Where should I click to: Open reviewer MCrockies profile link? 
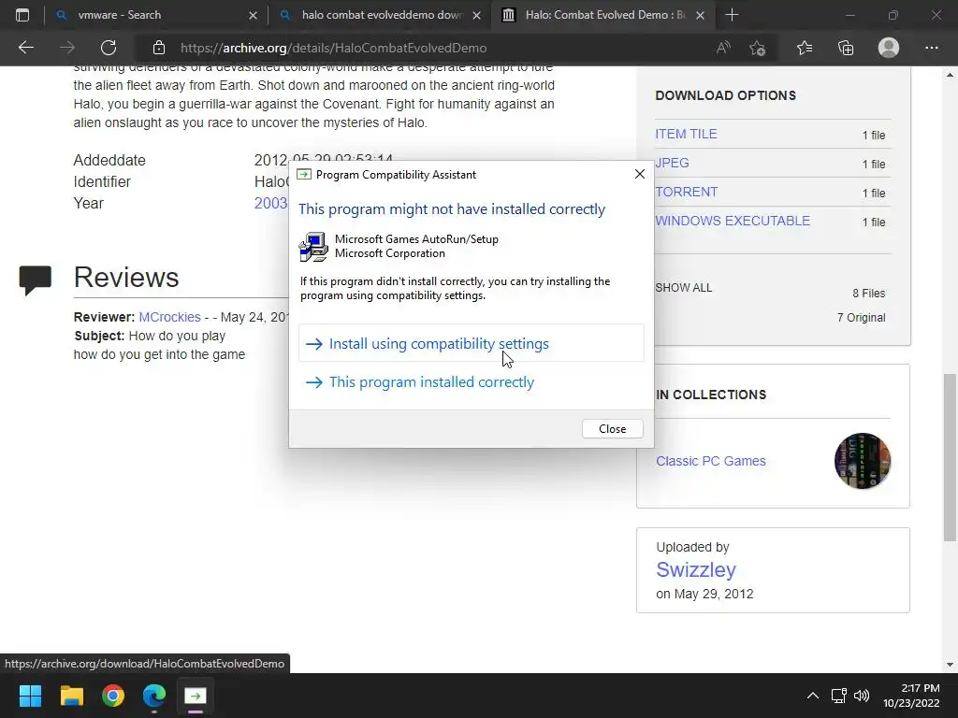click(x=170, y=317)
